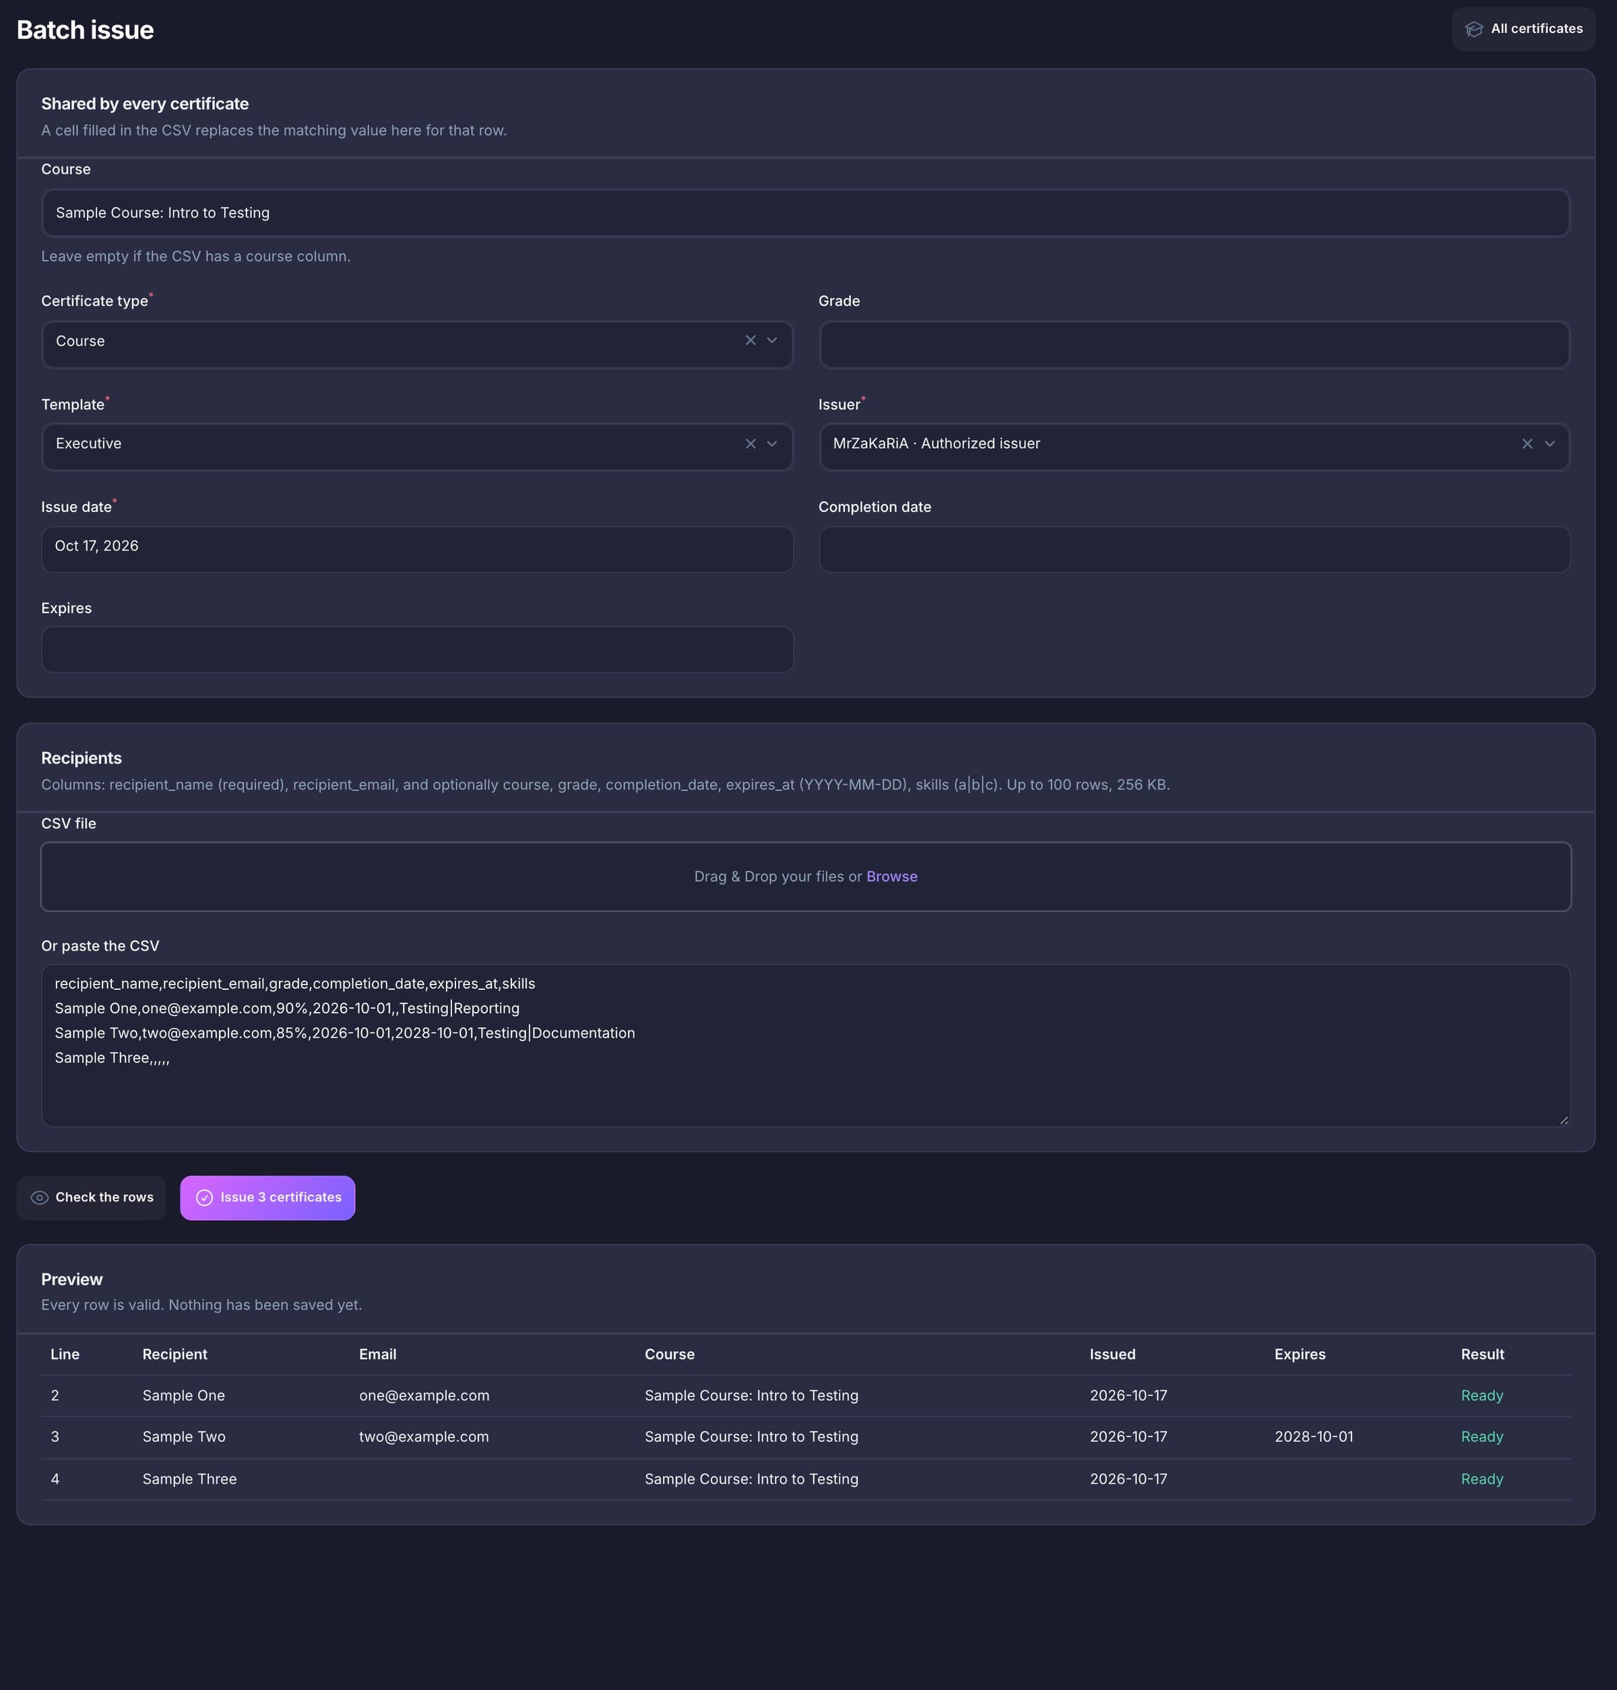Expand the Certificate type dropdown chevron
The width and height of the screenshot is (1617, 1690).
pyautogui.click(x=772, y=340)
